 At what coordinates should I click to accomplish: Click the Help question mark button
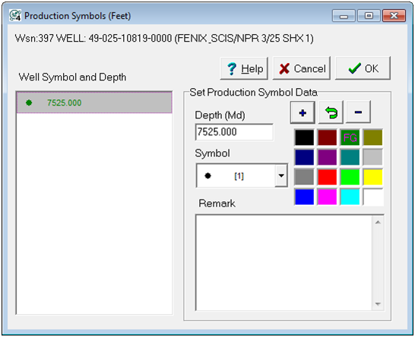244,68
